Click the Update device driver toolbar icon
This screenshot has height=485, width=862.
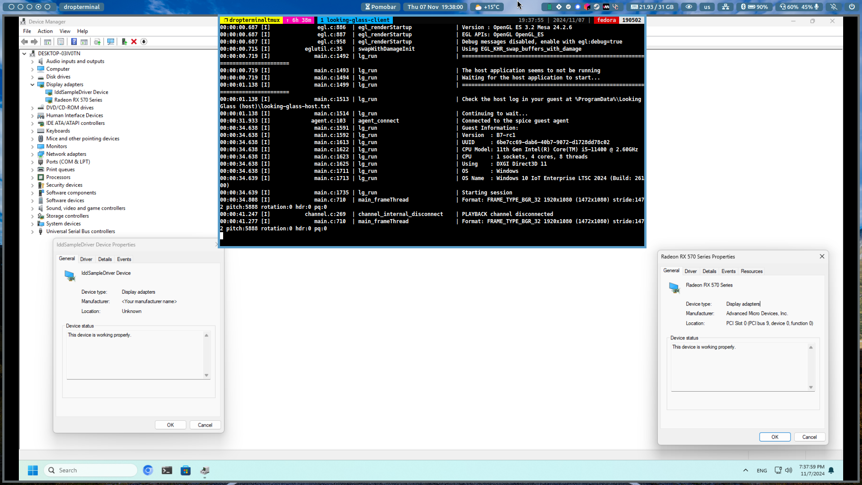(124, 42)
